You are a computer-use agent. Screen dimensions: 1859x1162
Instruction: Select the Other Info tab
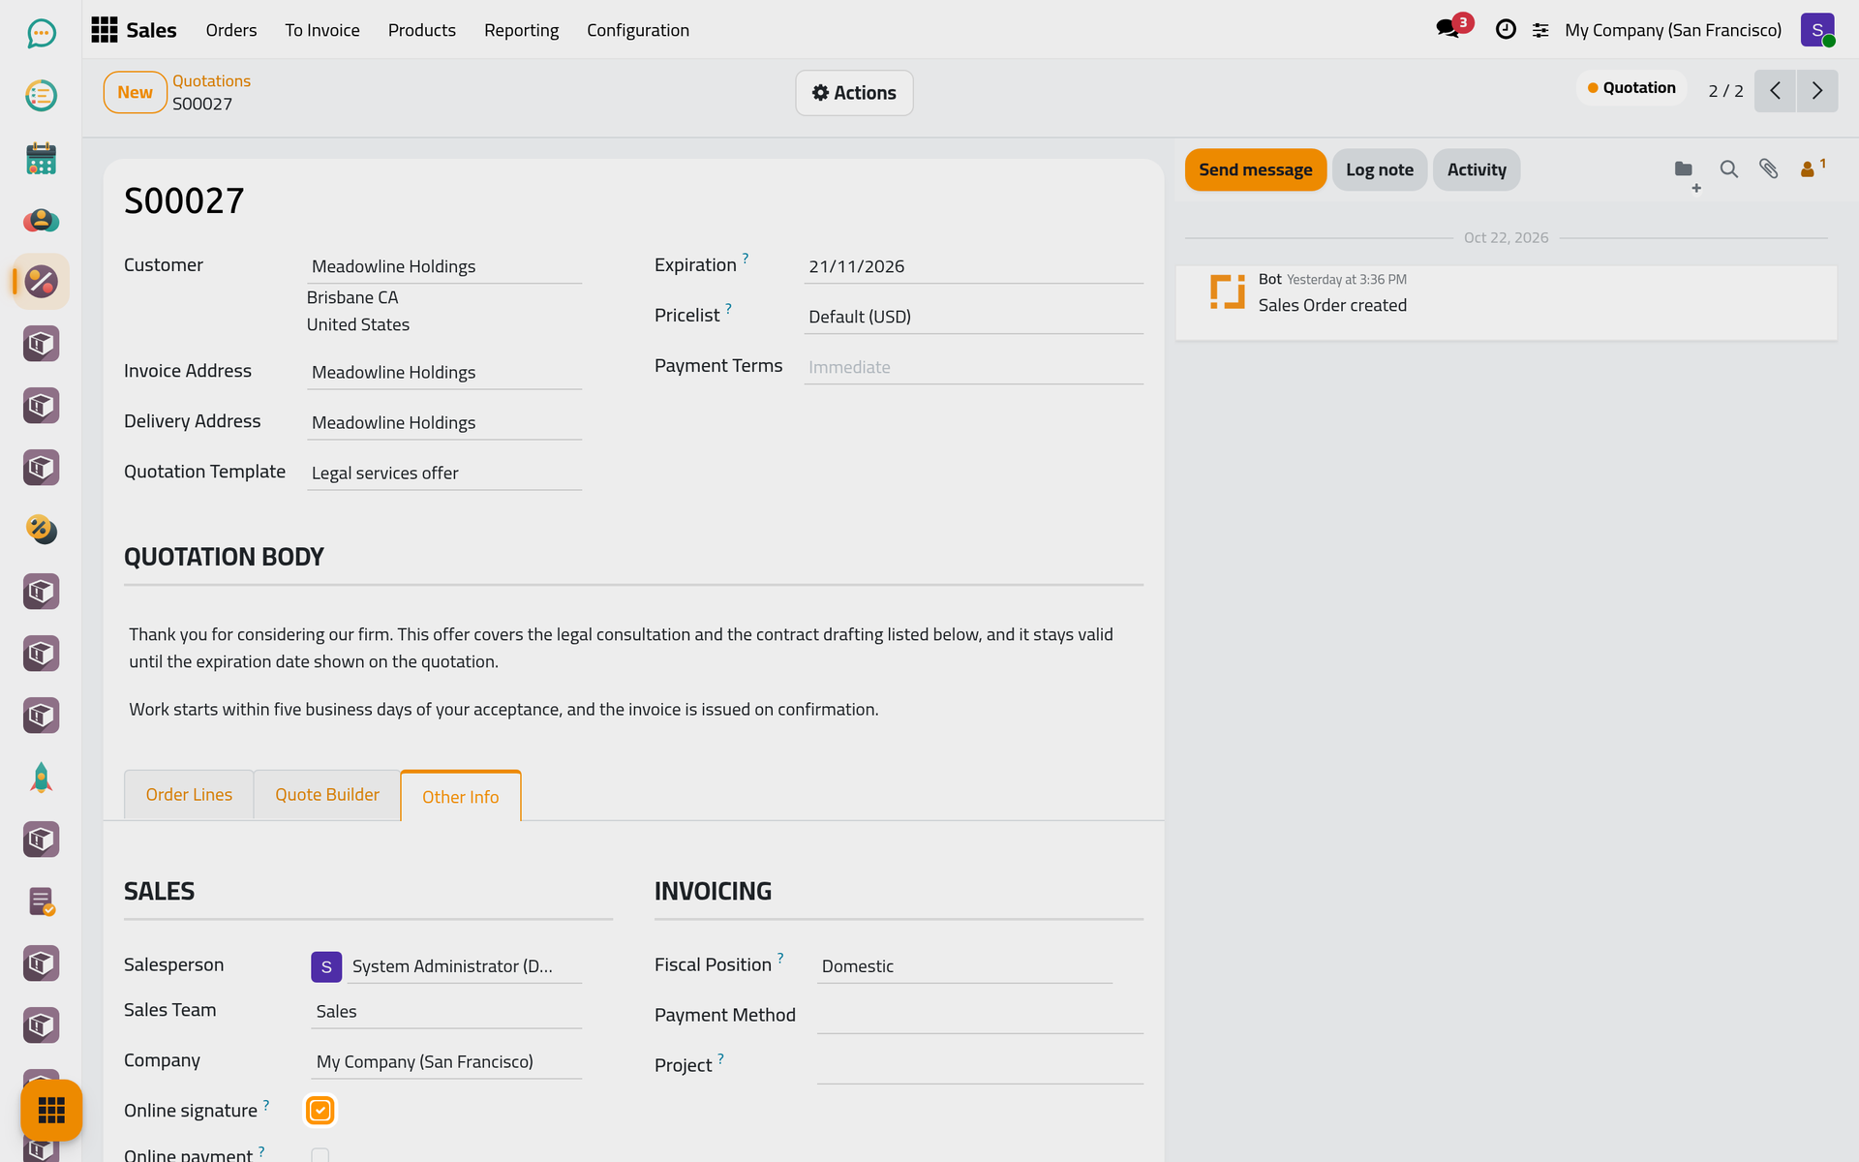tap(461, 797)
